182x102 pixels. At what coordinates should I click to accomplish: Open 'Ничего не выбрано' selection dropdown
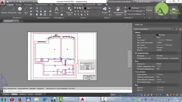click(x=152, y=29)
